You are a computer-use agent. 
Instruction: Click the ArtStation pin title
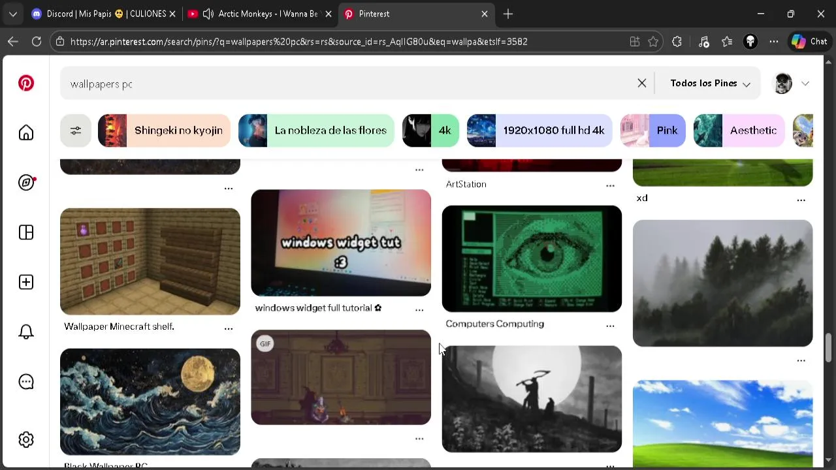click(x=466, y=184)
